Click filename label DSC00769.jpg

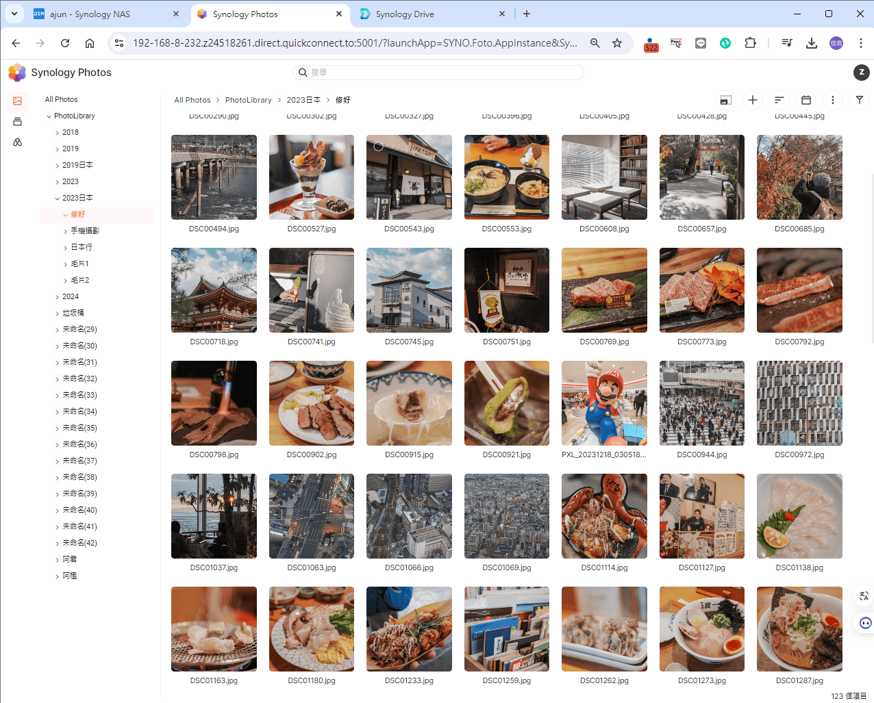604,342
